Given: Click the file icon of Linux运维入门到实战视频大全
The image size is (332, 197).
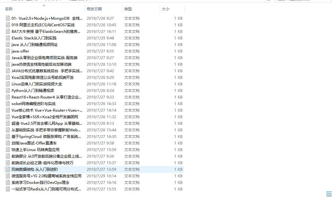Looking at the screenshot, I should pyautogui.click(x=8, y=84).
